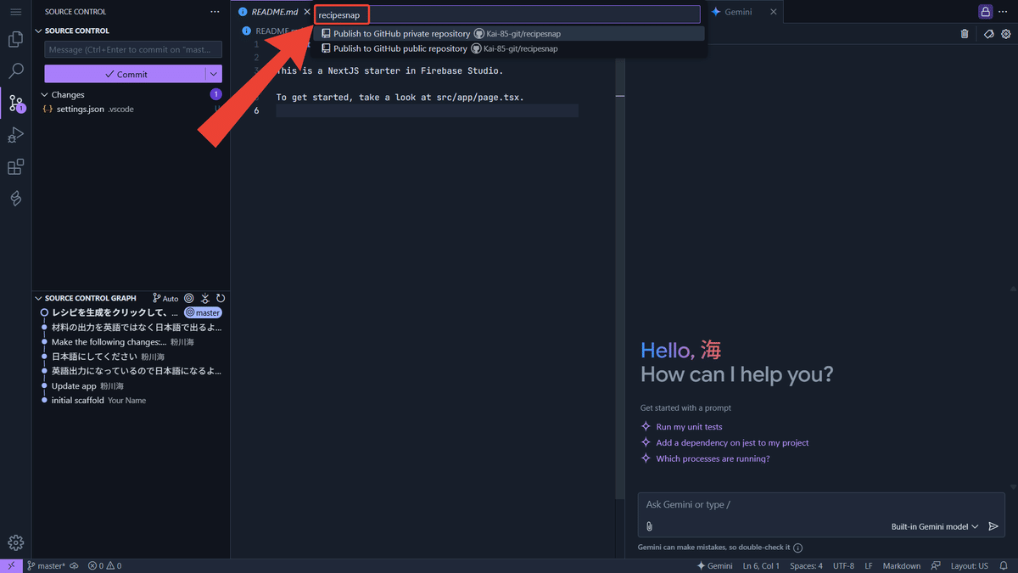
Task: Collapse the Changes group
Action: click(44, 94)
